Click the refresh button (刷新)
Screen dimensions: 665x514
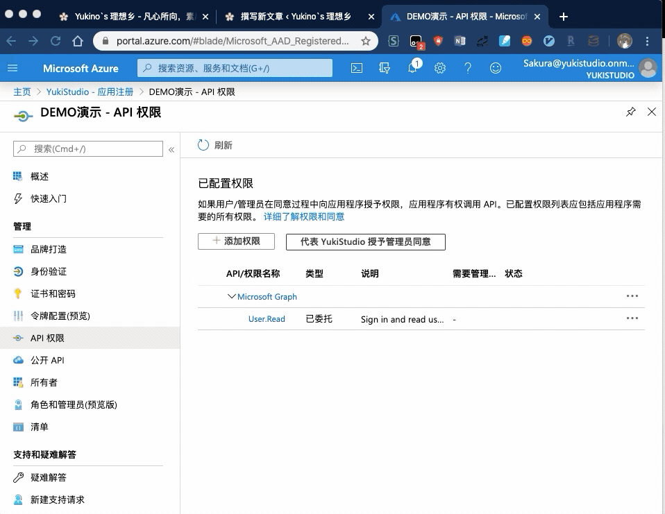point(215,146)
